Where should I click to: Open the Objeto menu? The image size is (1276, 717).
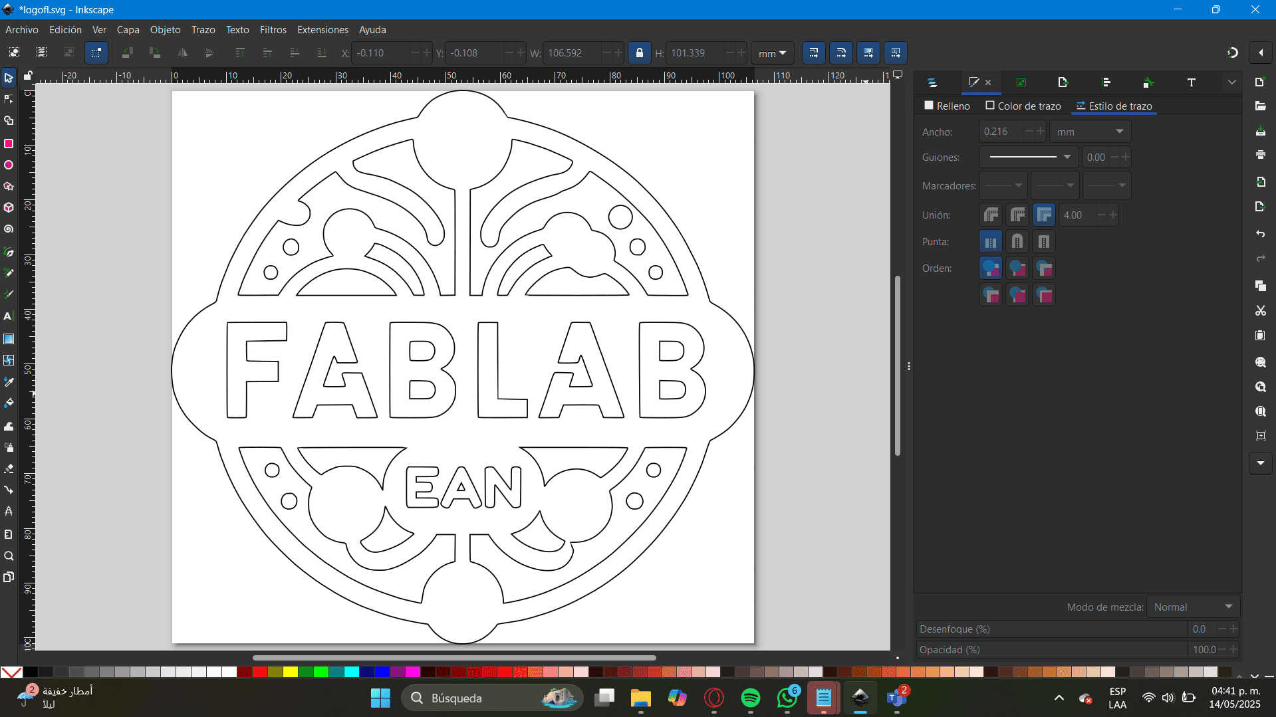tap(165, 30)
